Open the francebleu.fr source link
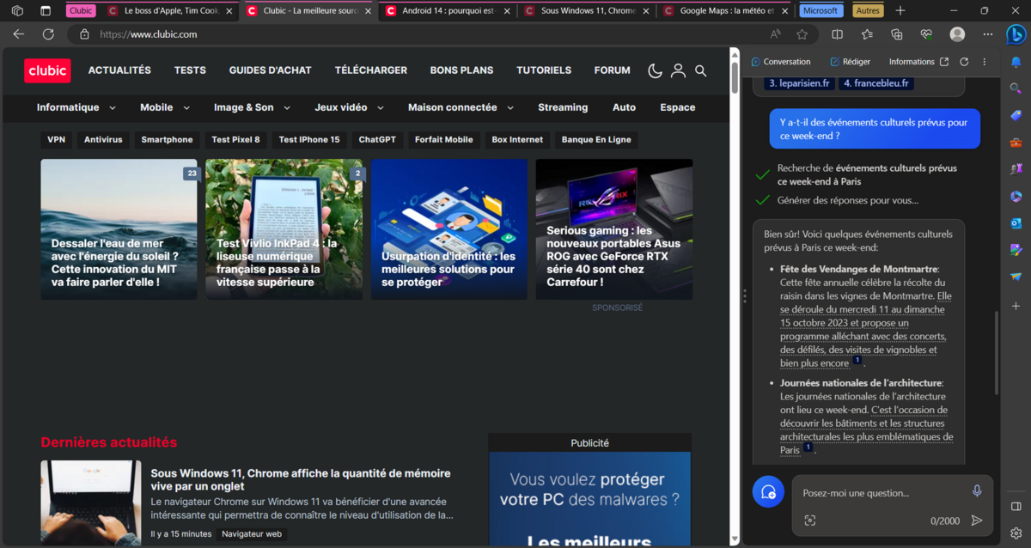This screenshot has height=548, width=1031. pos(875,83)
